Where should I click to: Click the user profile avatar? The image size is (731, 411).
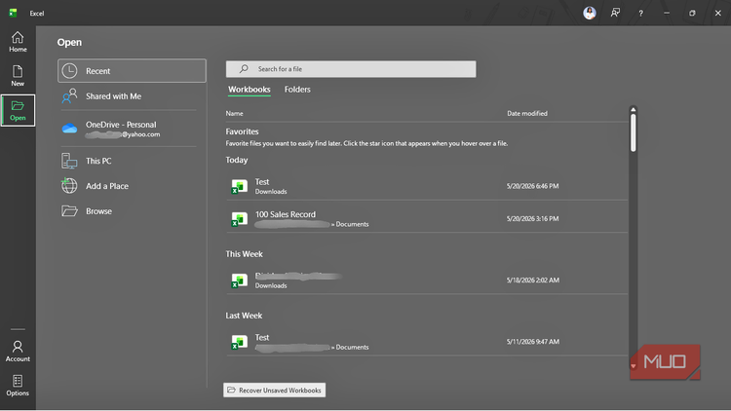(590, 13)
